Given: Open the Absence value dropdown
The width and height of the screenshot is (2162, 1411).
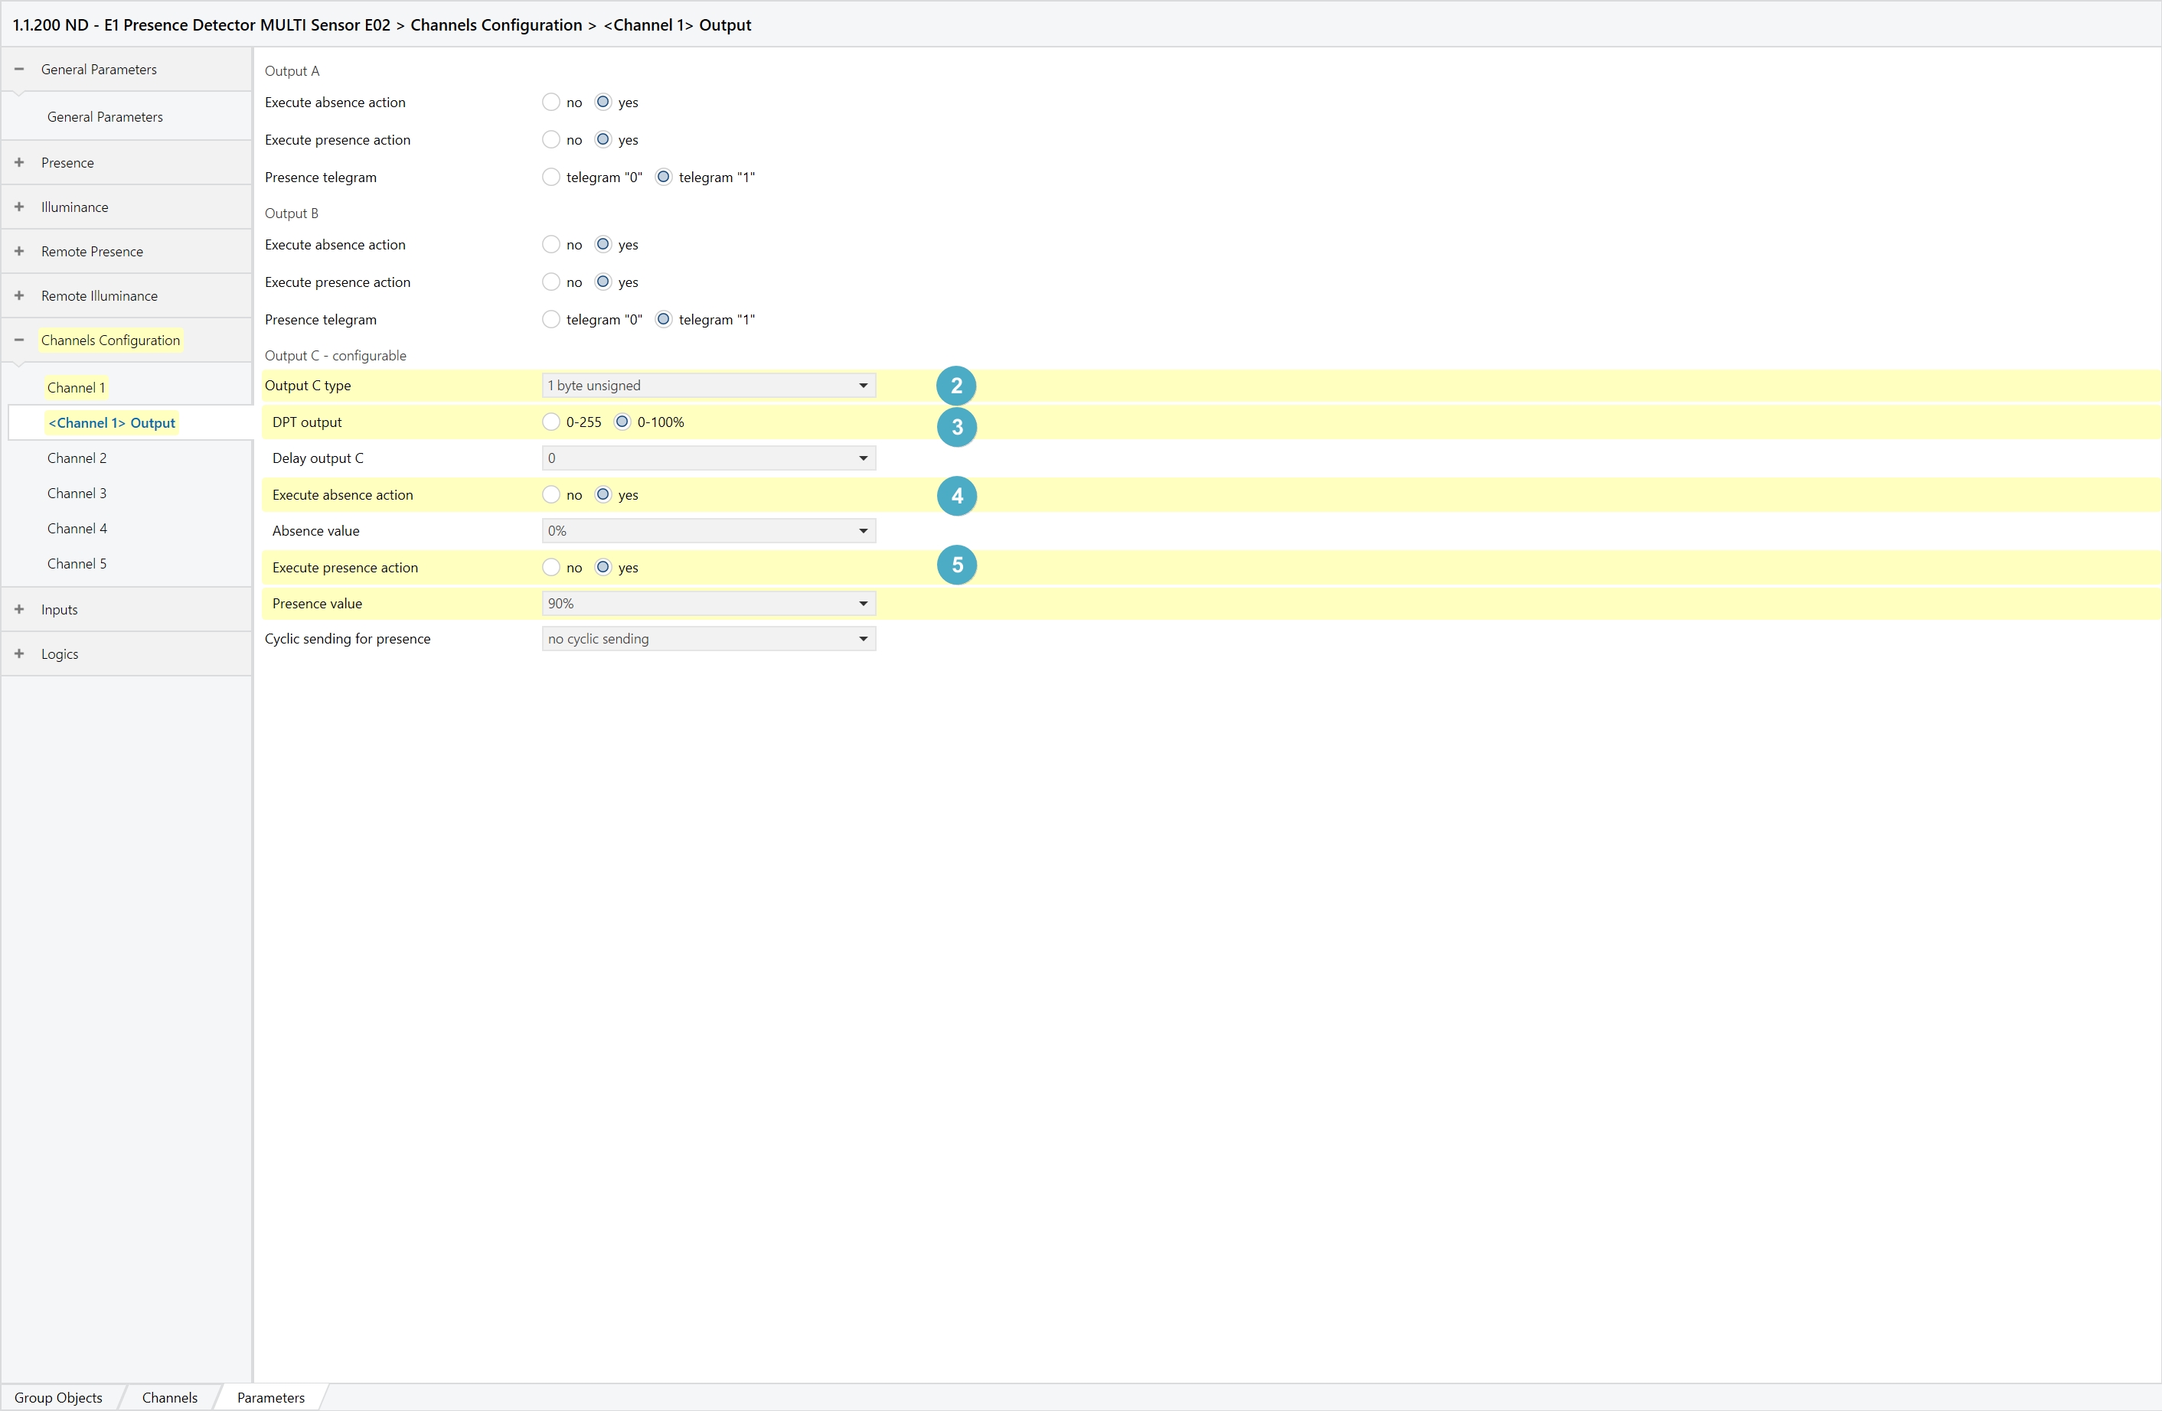Looking at the screenshot, I should [707, 531].
